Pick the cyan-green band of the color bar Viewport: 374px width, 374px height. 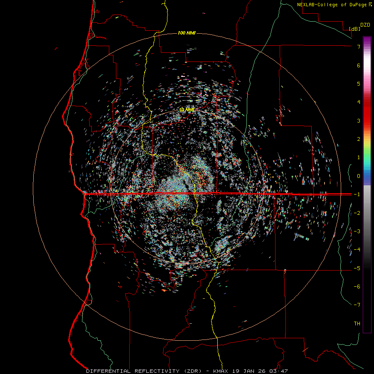point(367,160)
